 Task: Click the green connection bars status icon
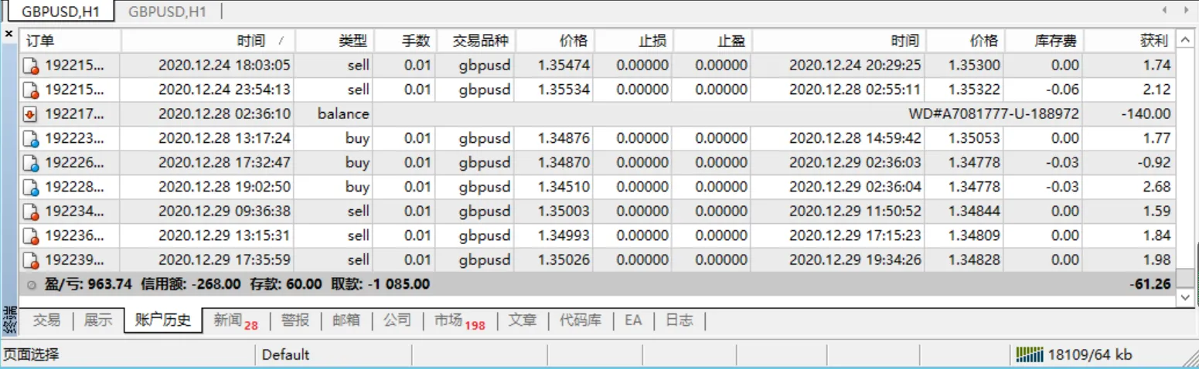pyautogui.click(x=1029, y=354)
